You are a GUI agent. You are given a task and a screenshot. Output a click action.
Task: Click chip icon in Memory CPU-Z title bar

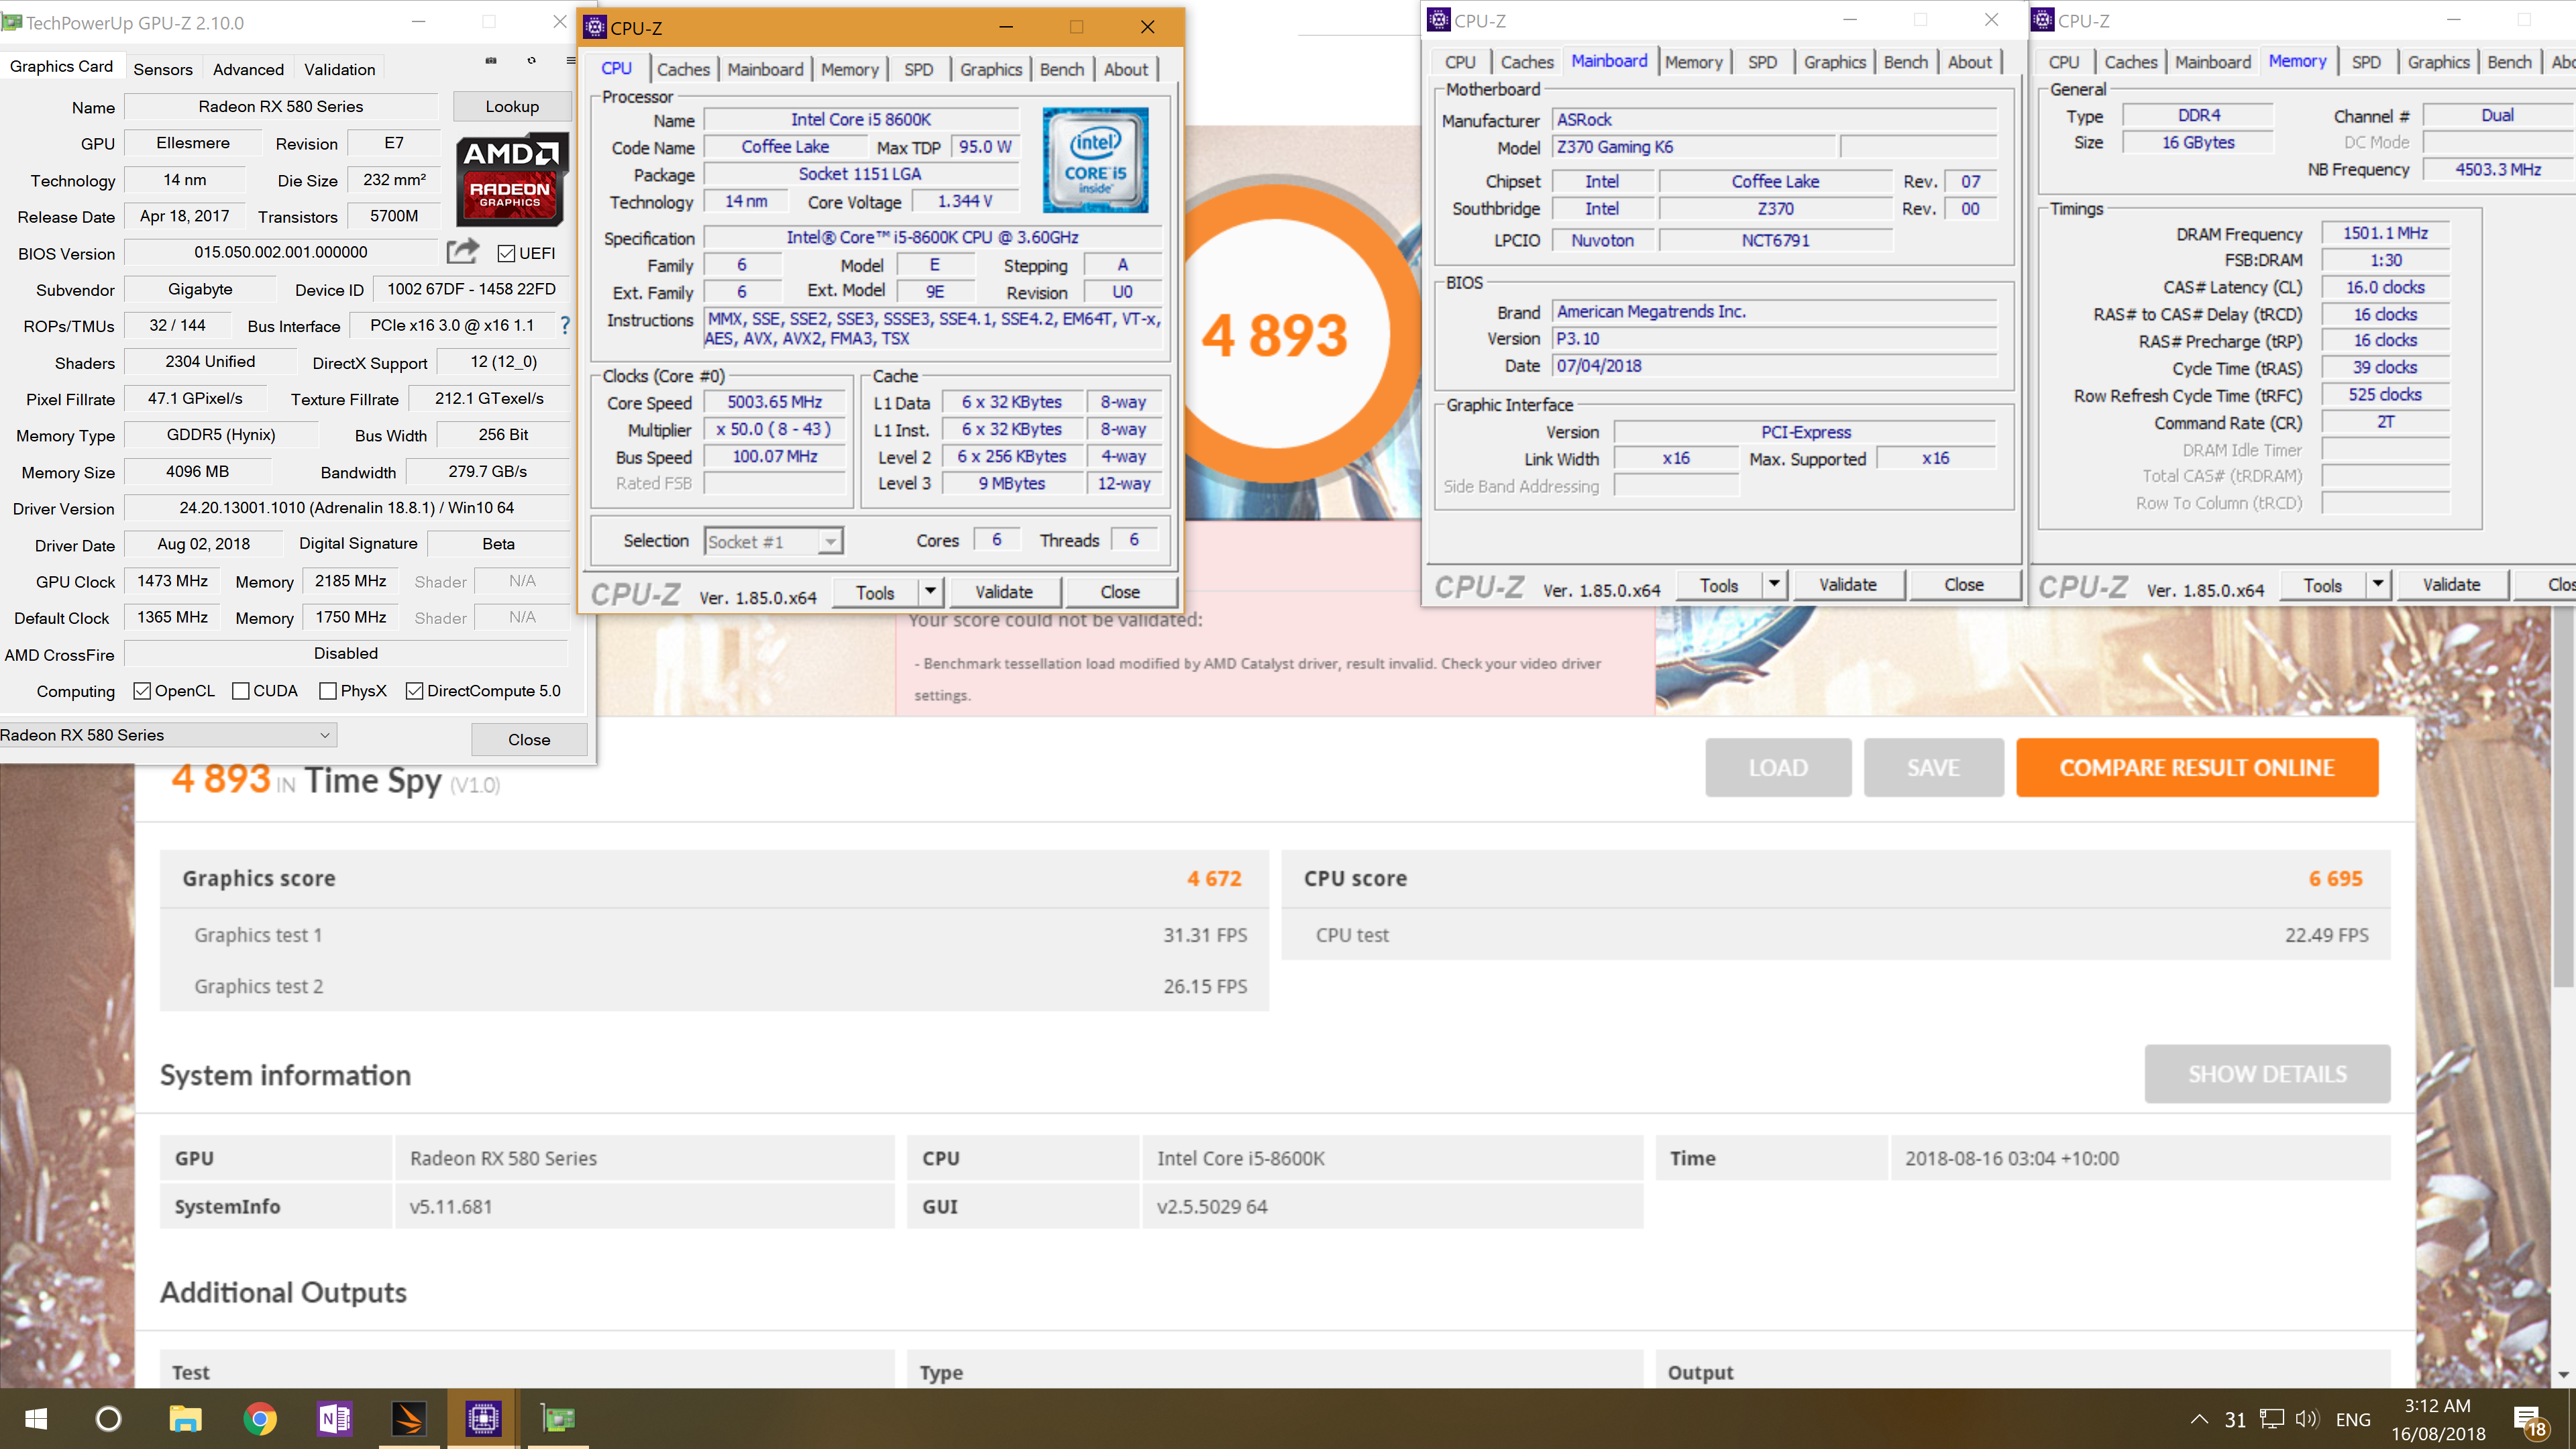click(2042, 20)
